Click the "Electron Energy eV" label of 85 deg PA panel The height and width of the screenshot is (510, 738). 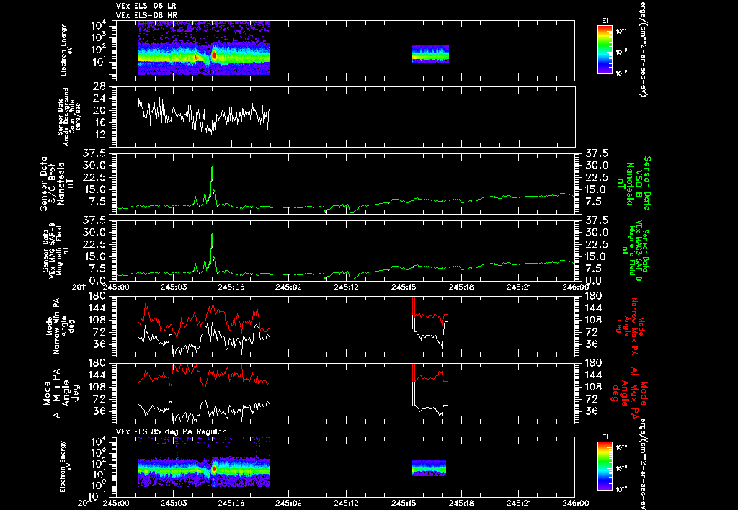66,467
